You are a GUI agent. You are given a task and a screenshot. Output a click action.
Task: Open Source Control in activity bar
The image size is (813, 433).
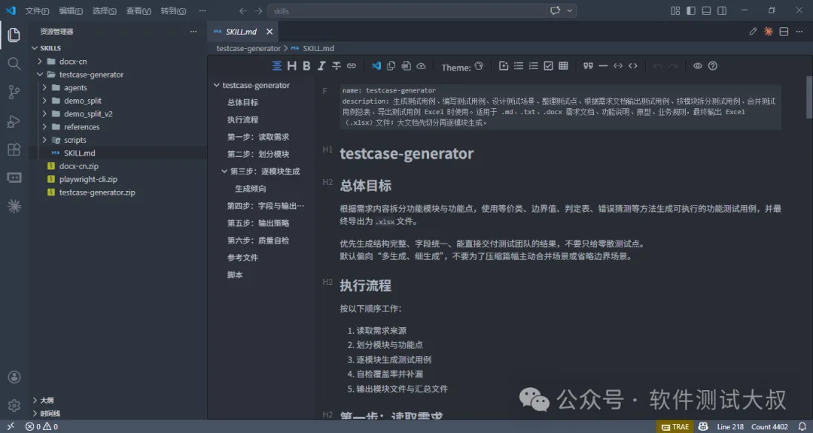pyautogui.click(x=14, y=92)
